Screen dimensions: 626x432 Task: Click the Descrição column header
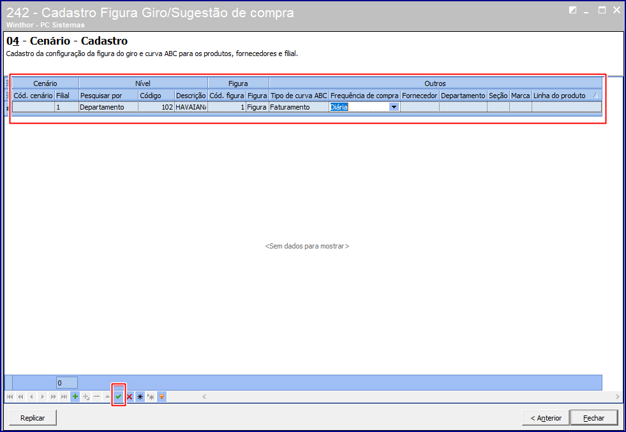pyautogui.click(x=191, y=96)
